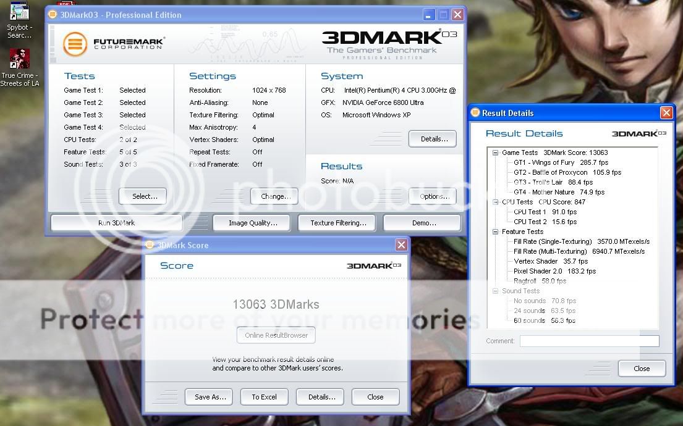Close the Result Details window with X
The width and height of the screenshot is (683, 426).
pos(666,113)
